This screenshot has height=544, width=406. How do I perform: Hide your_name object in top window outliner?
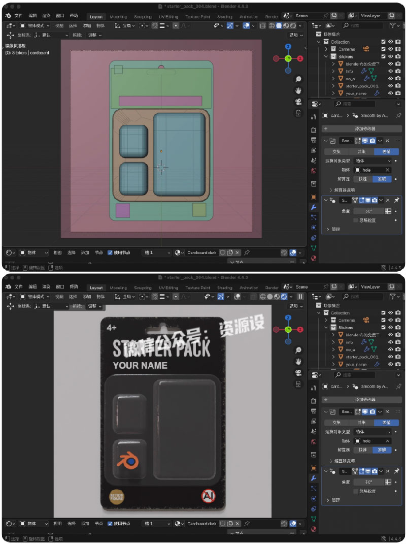(390, 93)
